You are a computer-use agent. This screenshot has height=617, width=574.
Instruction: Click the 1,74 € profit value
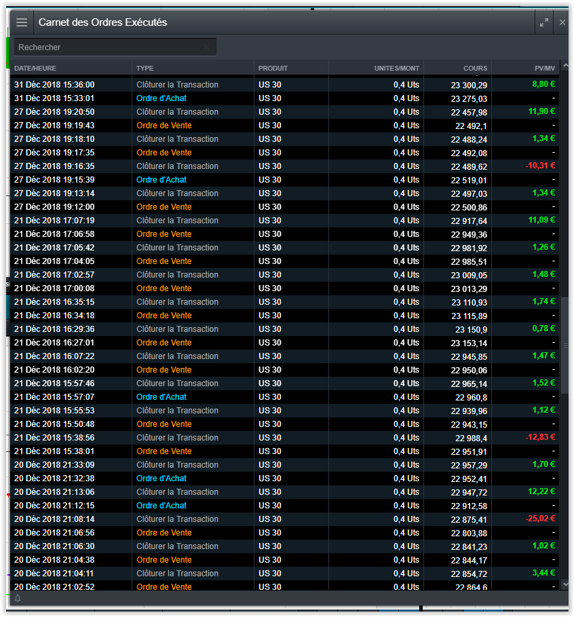(x=543, y=301)
